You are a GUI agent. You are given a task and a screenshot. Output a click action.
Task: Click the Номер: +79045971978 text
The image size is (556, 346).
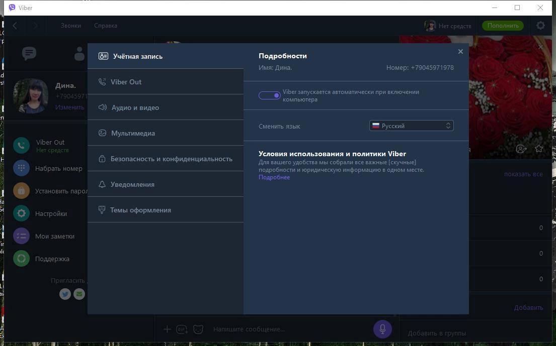(420, 68)
